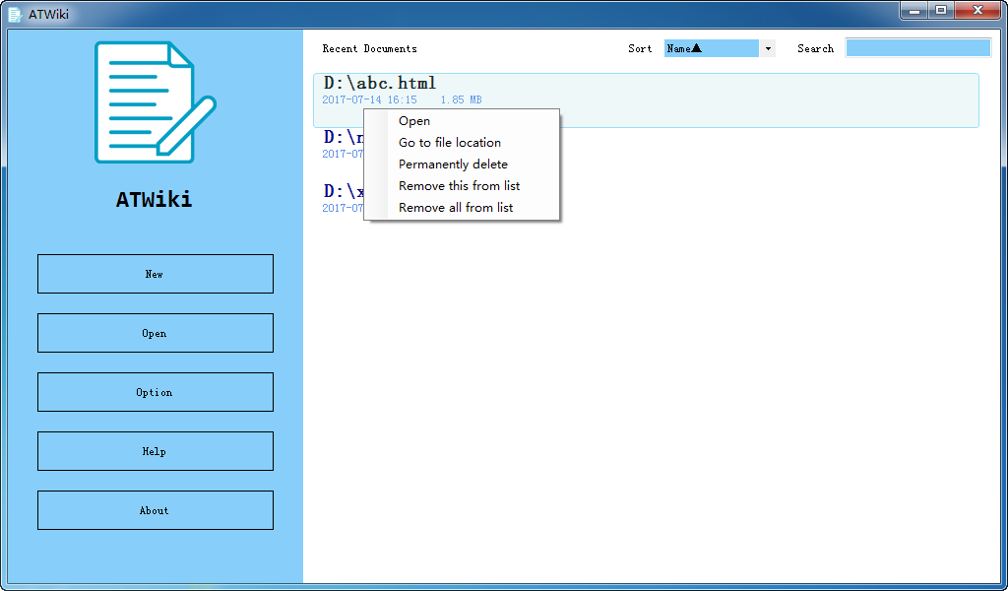Click the ATWiki document logo image
Screen dimensions: 1008x591
click(x=155, y=102)
